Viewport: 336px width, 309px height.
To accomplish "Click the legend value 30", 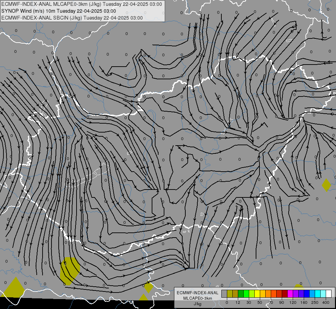I will click(x=249, y=302).
